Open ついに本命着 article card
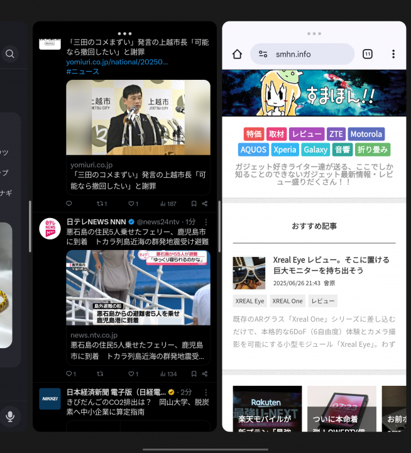This screenshot has height=453, width=411. tap(342, 408)
